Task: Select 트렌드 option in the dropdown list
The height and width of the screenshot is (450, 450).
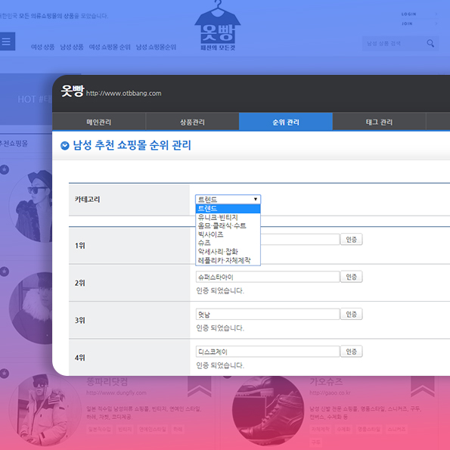Action: pos(228,208)
